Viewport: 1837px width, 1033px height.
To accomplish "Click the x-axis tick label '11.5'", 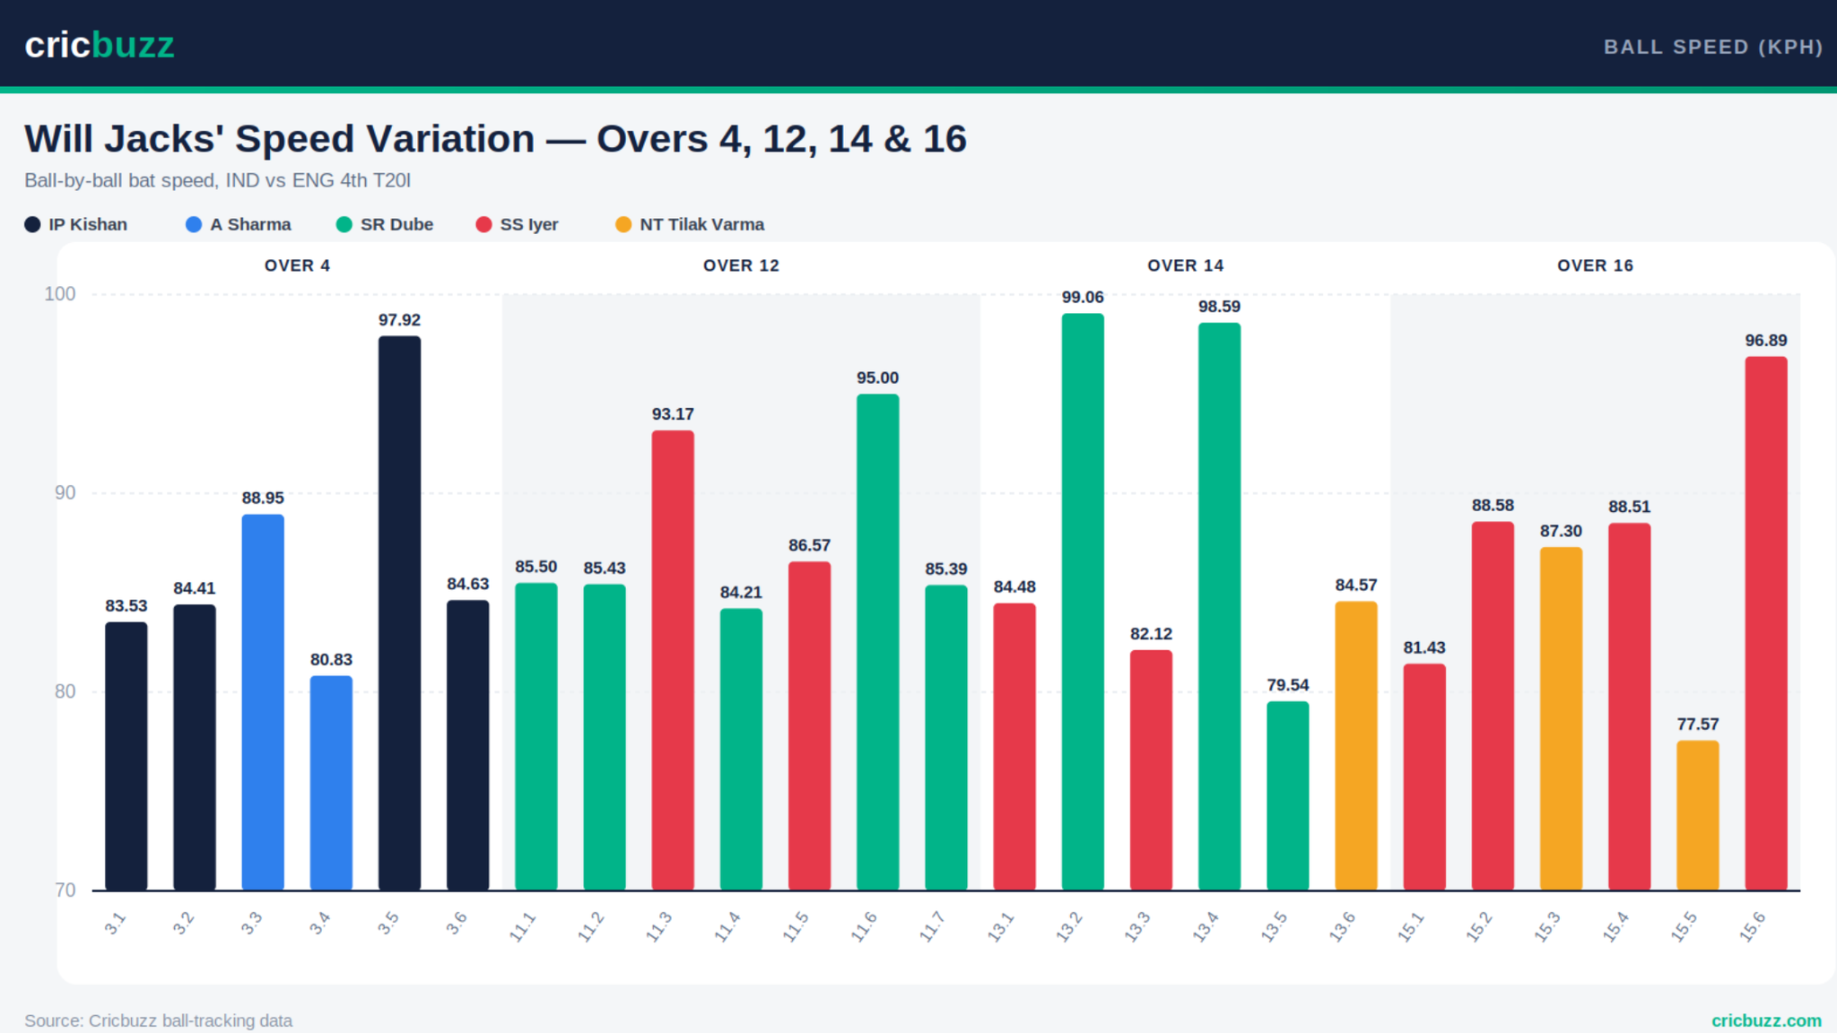I will (x=796, y=926).
